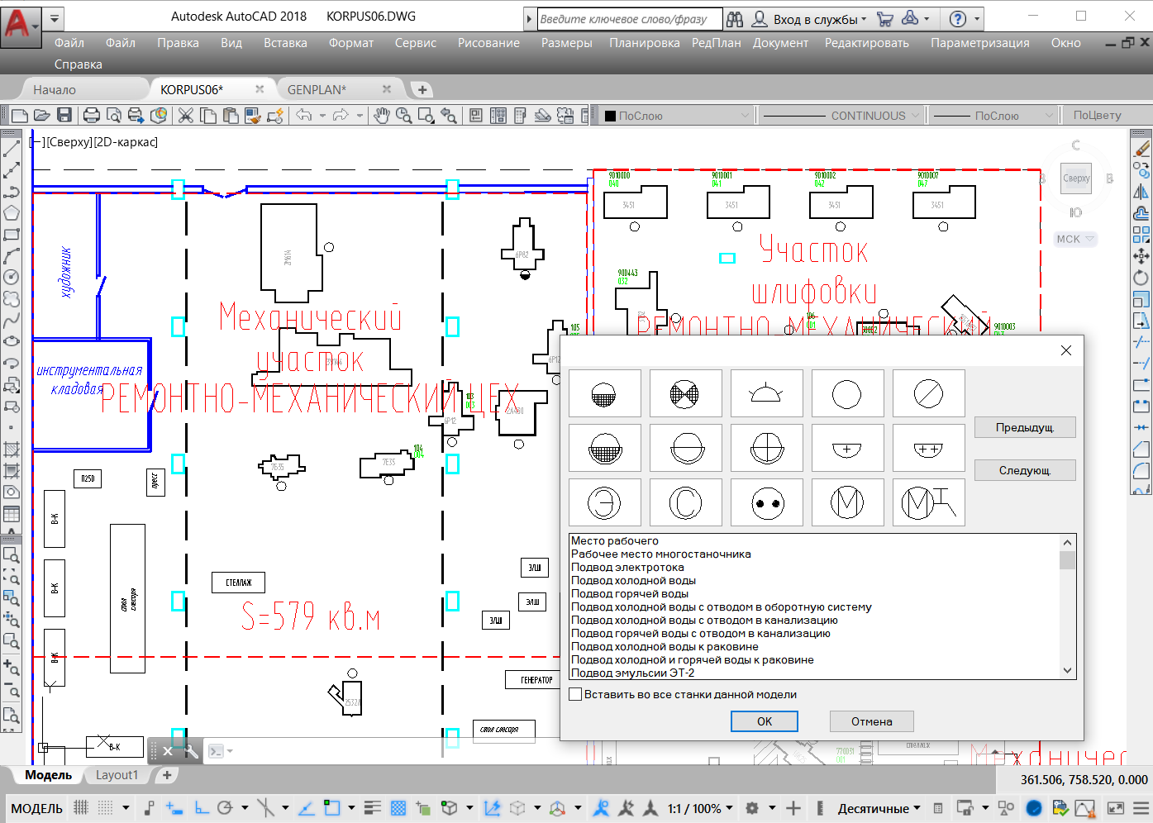Toggle grid display in status bar
The width and height of the screenshot is (1153, 823).
tap(81, 808)
